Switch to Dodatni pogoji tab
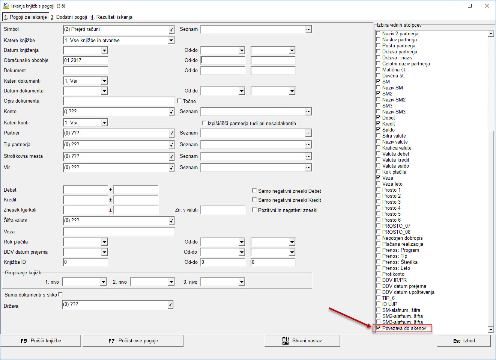The width and height of the screenshot is (496, 360). pos(69,17)
